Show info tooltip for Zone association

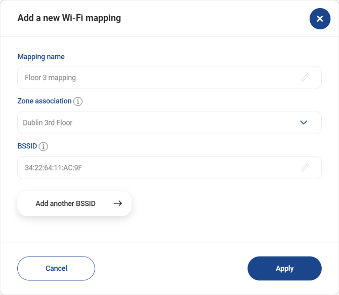[x=78, y=101]
